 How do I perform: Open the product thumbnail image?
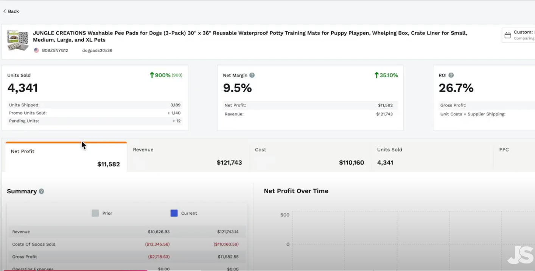point(18,40)
